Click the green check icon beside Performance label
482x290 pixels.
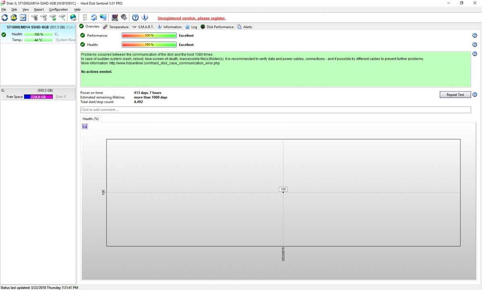pyautogui.click(x=83, y=35)
